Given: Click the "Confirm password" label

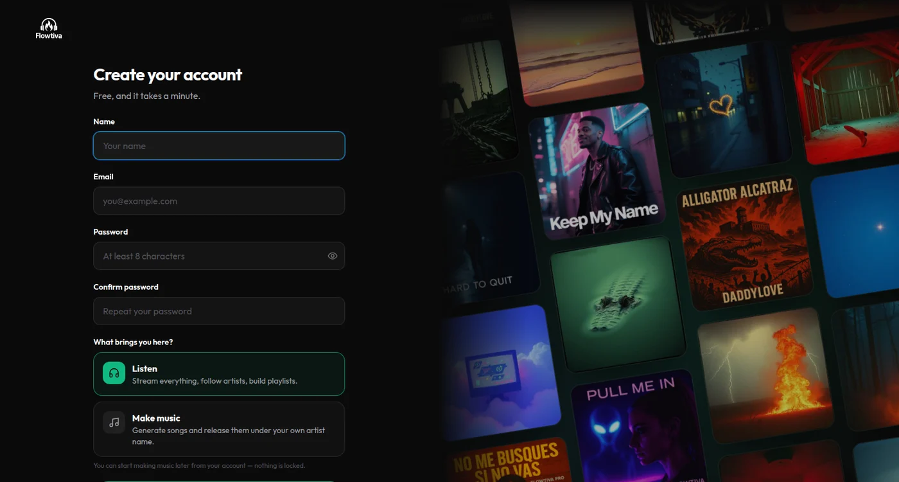Looking at the screenshot, I should pos(126,287).
